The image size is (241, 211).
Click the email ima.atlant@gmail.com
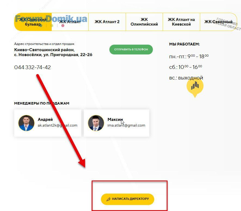[x=126, y=125]
